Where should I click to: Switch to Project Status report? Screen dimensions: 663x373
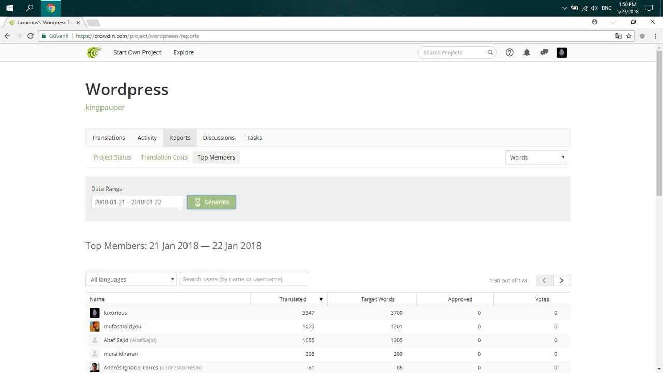pyautogui.click(x=112, y=157)
